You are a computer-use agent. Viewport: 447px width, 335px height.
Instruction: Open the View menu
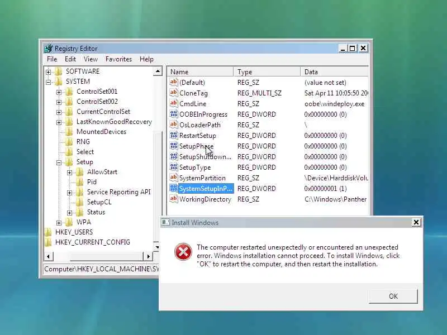tap(91, 59)
